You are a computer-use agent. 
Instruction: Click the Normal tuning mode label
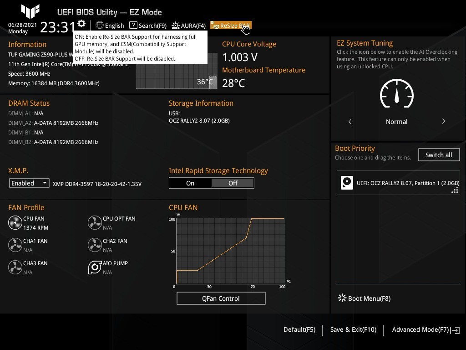[x=396, y=122]
